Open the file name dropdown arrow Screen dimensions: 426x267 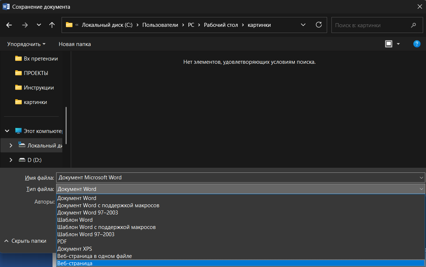coord(421,178)
